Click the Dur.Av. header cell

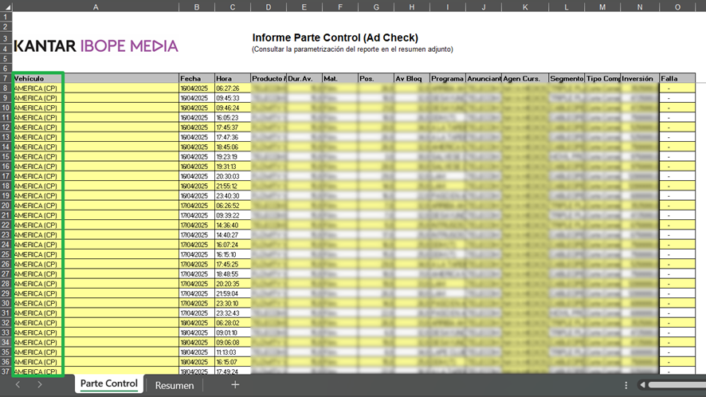click(x=304, y=78)
